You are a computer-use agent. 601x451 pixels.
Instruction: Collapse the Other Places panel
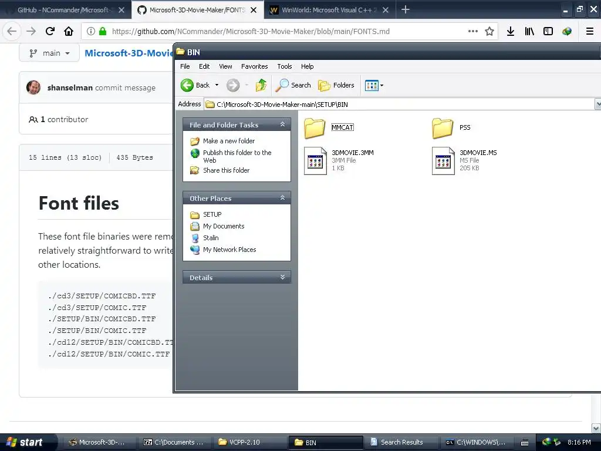(x=282, y=198)
